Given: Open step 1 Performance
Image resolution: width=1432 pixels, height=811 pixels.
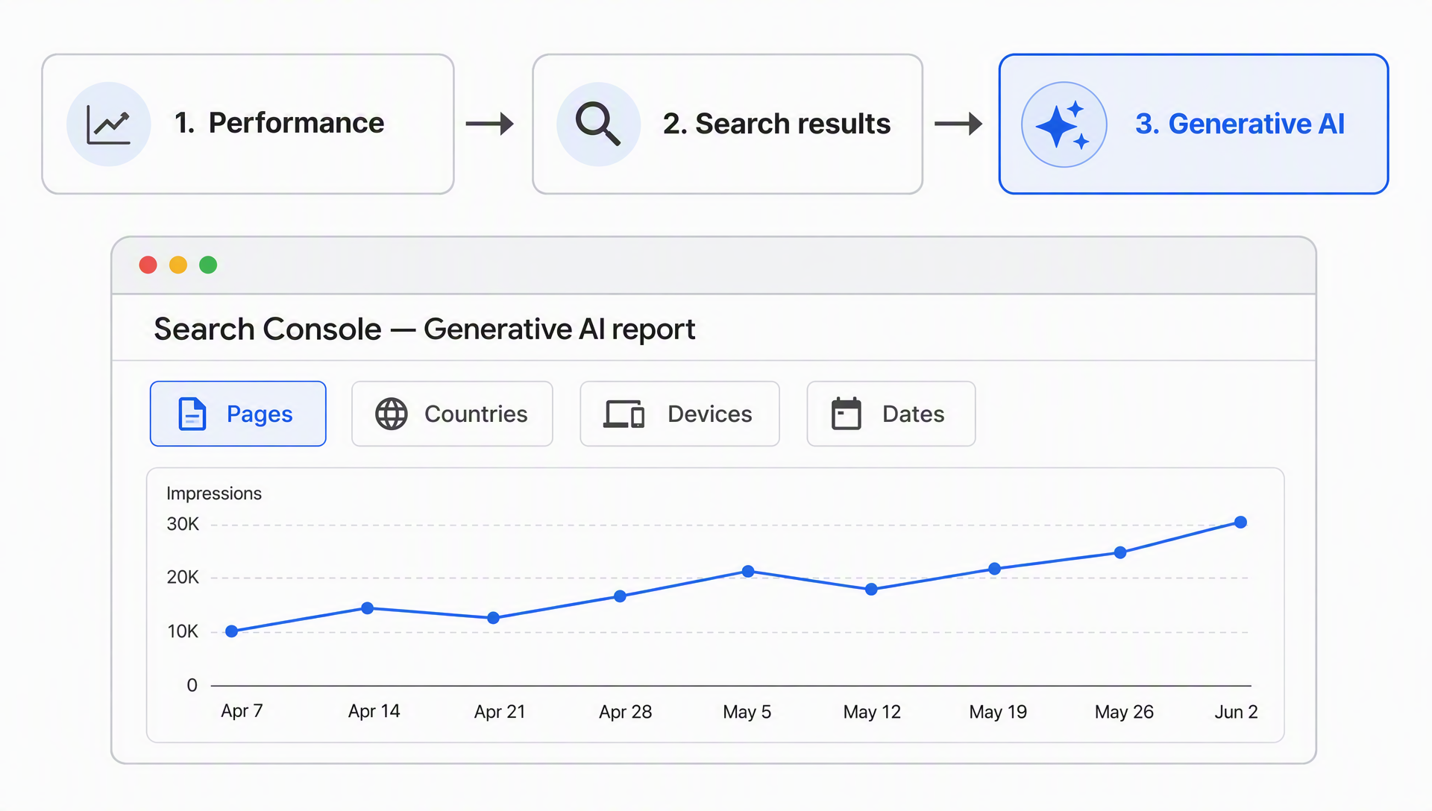Looking at the screenshot, I should click(248, 124).
